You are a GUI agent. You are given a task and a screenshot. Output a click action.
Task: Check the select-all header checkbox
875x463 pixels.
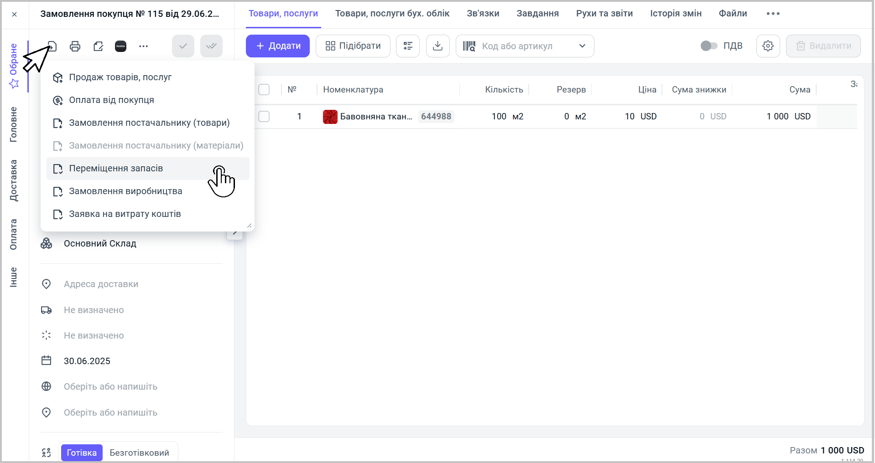pyautogui.click(x=264, y=89)
